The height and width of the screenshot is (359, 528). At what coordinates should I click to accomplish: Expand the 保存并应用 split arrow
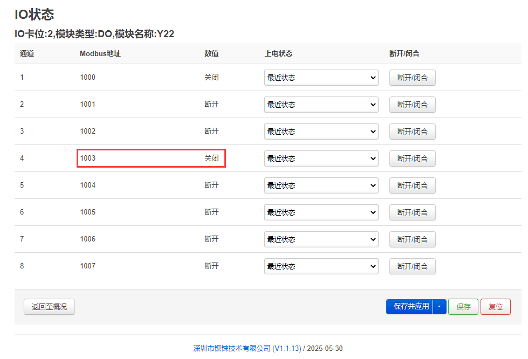click(x=440, y=307)
